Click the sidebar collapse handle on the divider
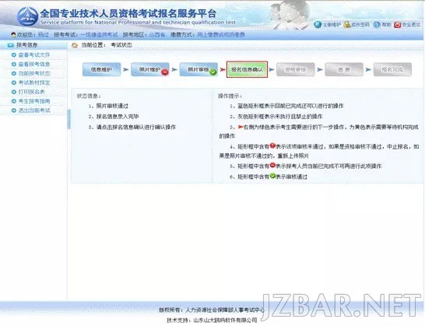 pyautogui.click(x=68, y=119)
